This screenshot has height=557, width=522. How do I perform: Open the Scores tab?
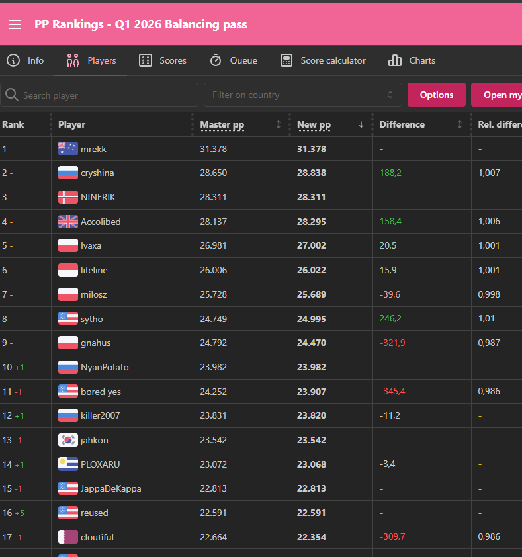click(162, 60)
